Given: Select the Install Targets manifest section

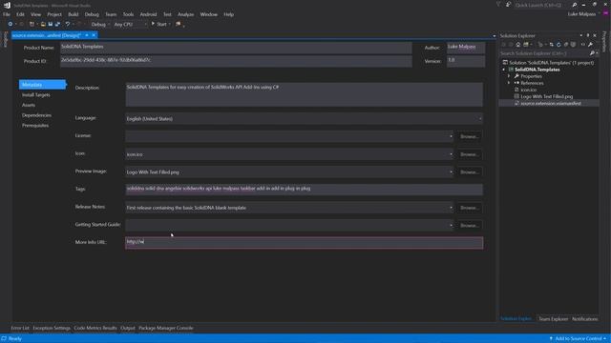Looking at the screenshot, I should coord(36,95).
